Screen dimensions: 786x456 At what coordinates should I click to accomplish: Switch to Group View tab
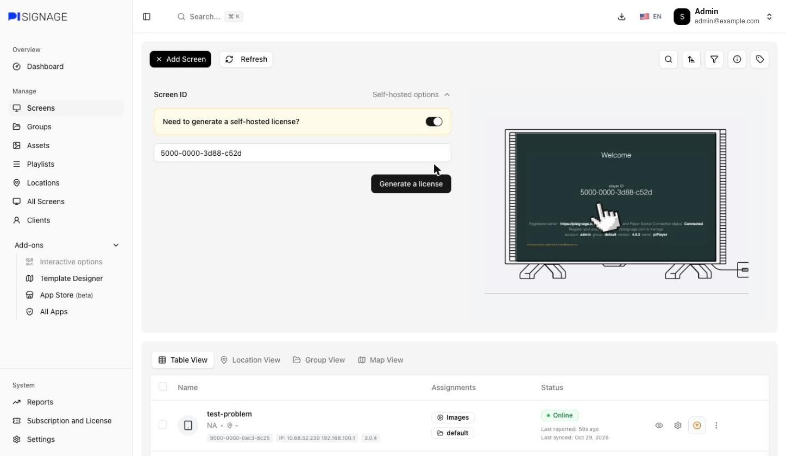point(319,360)
